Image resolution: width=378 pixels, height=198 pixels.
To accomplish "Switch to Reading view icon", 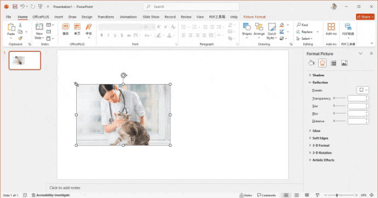I will click(307, 195).
